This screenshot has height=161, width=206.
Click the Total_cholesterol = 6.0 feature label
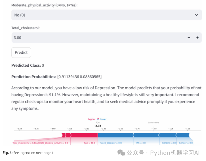pos(24,143)
